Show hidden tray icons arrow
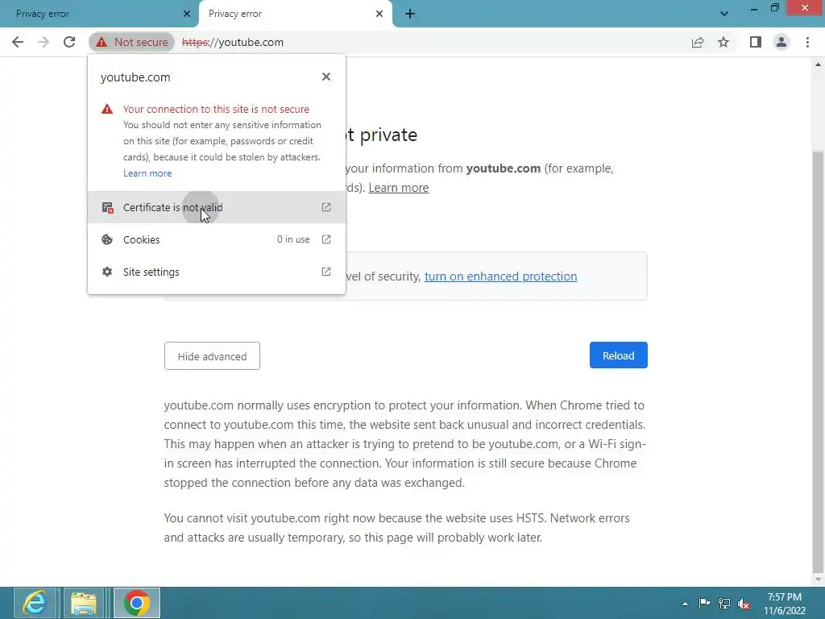Viewport: 825px width, 619px height. 685,604
